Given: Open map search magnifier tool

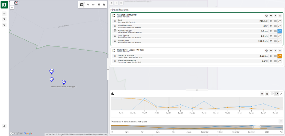Looking at the screenshot, I should (x=88, y=5).
